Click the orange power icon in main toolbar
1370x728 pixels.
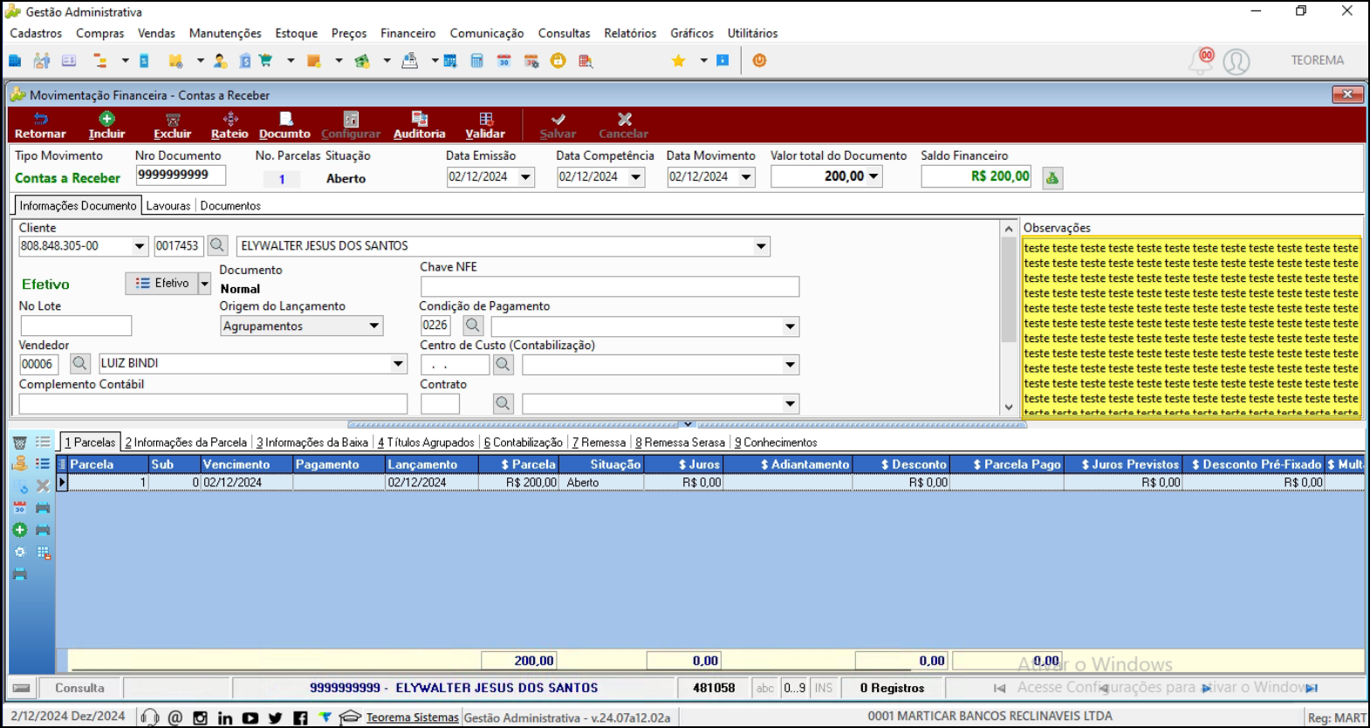pyautogui.click(x=759, y=60)
